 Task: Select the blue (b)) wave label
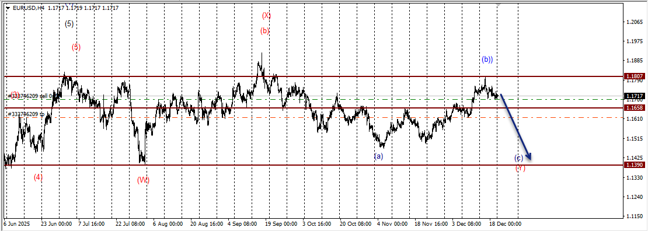(x=487, y=60)
